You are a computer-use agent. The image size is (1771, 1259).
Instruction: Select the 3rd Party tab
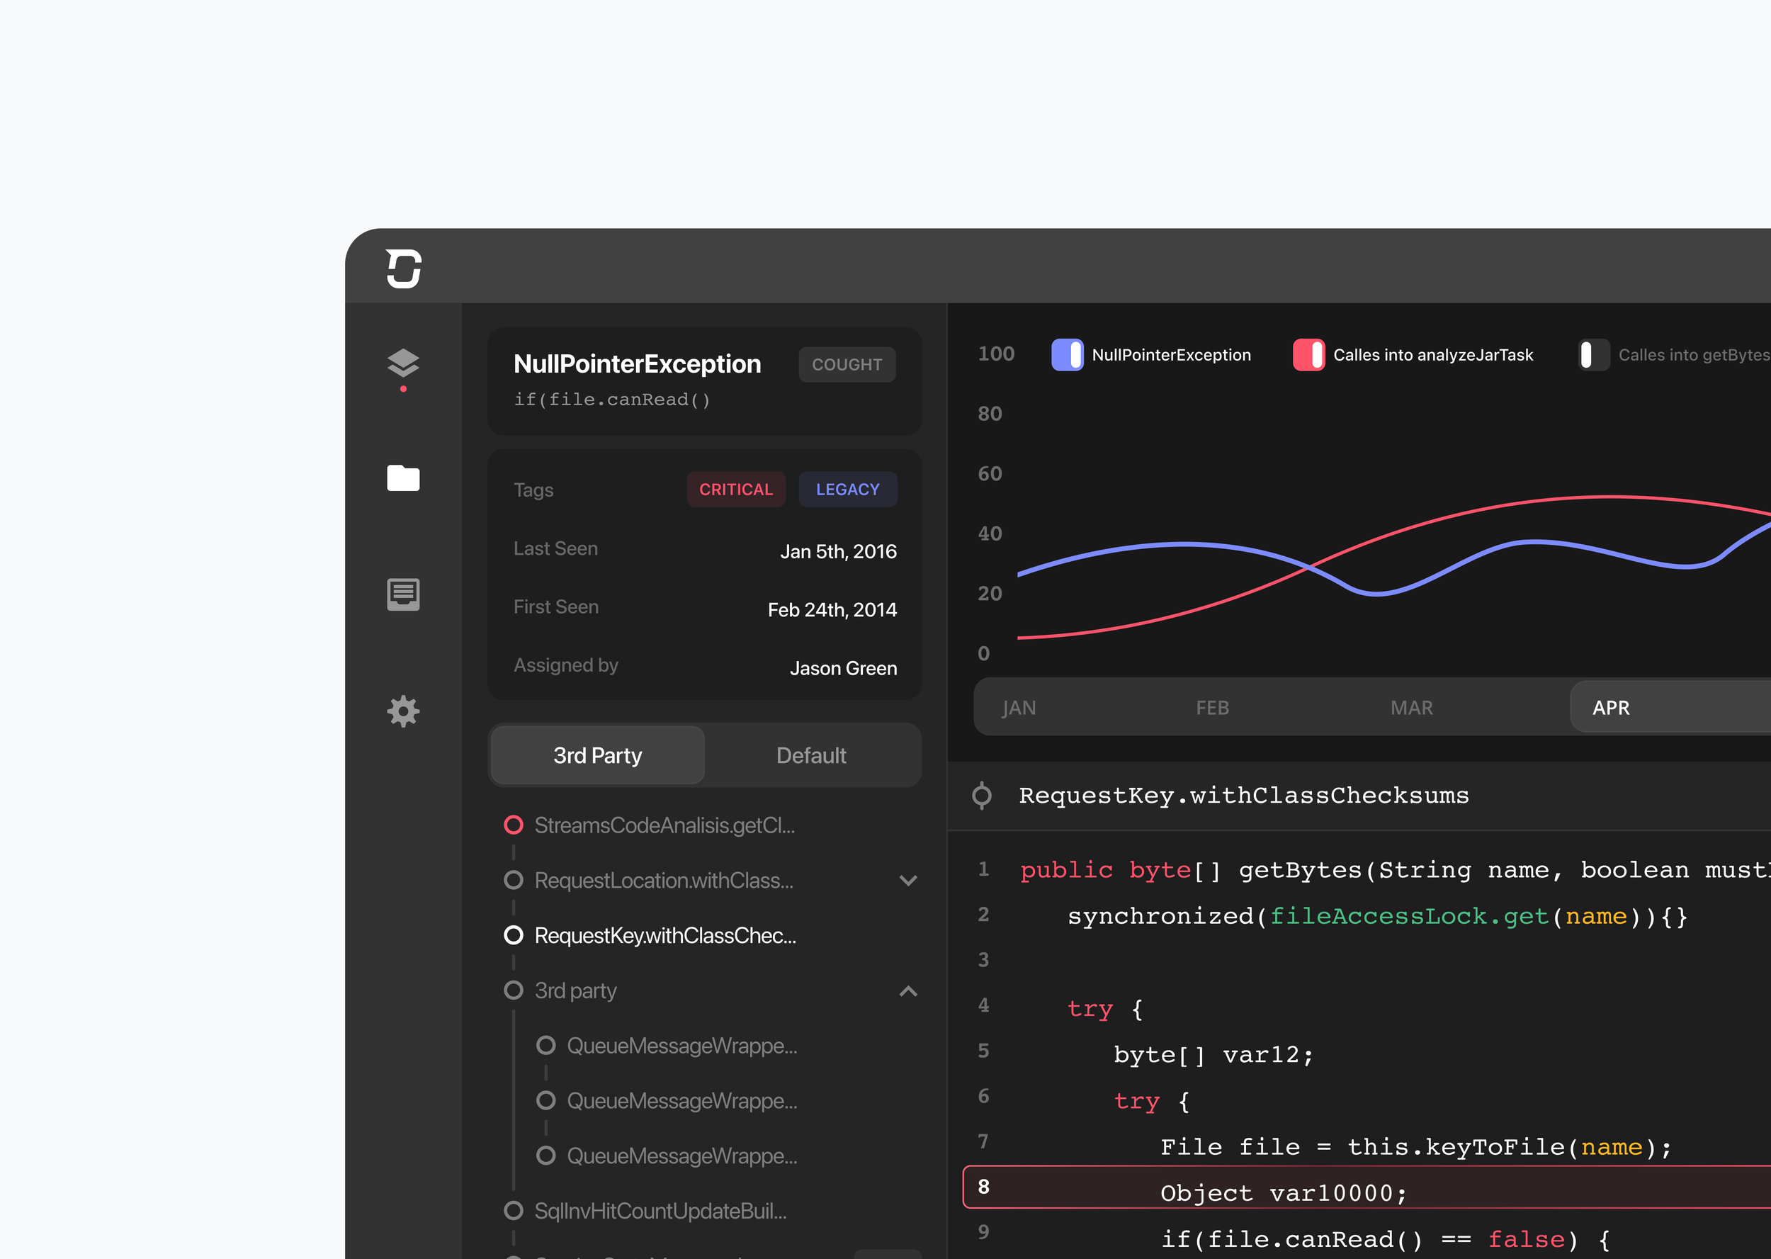[x=598, y=755]
